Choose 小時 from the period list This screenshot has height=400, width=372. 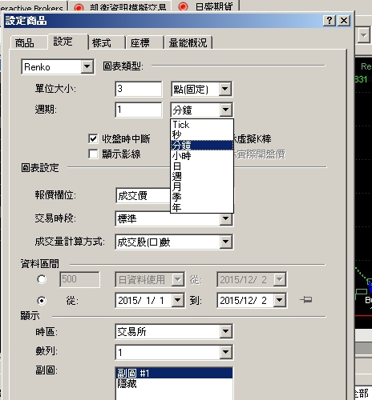tap(202, 155)
